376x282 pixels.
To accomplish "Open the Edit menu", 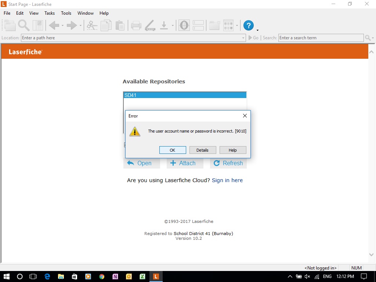I will (x=20, y=13).
